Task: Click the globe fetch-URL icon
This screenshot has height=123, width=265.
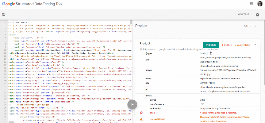Action: coord(4,14)
